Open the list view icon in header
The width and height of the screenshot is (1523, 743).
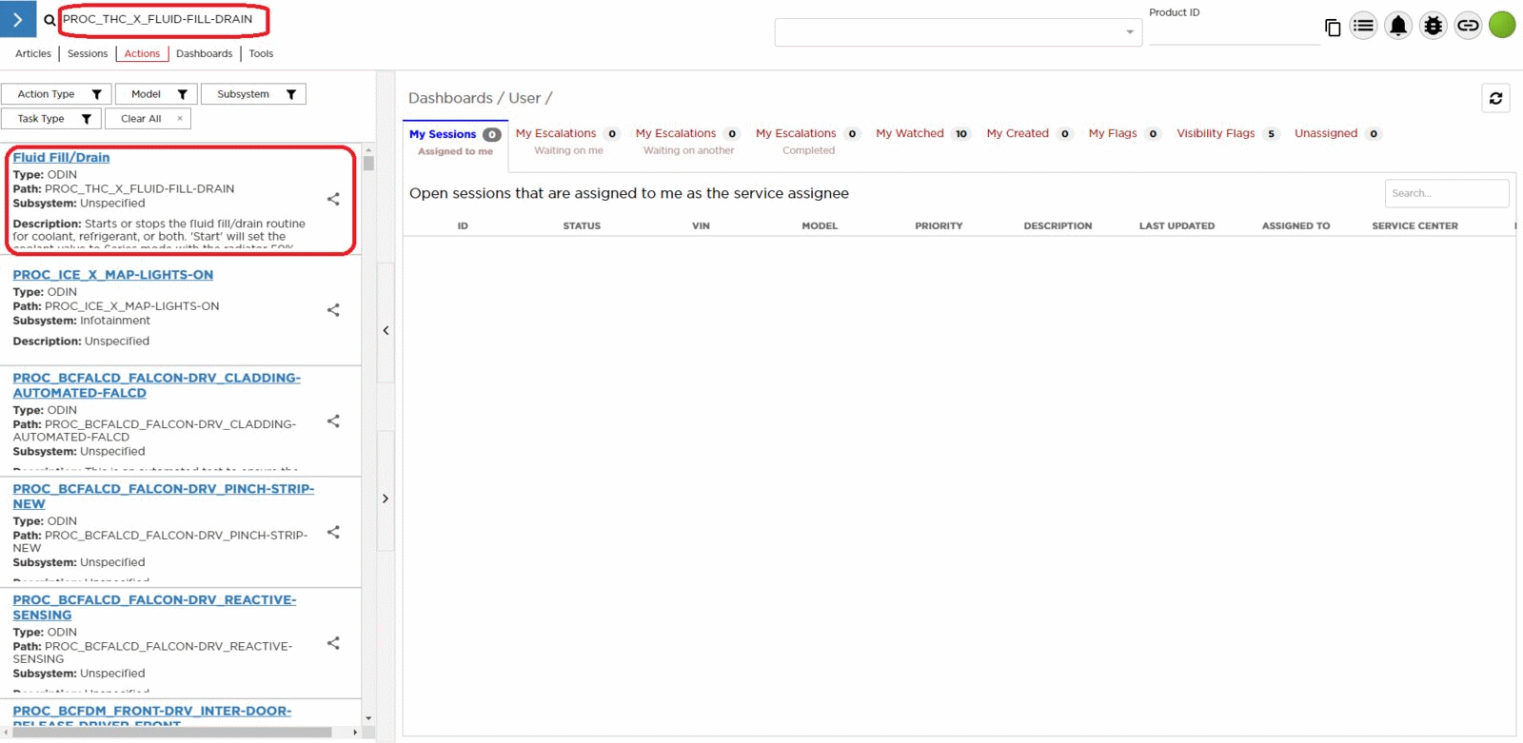click(x=1363, y=26)
